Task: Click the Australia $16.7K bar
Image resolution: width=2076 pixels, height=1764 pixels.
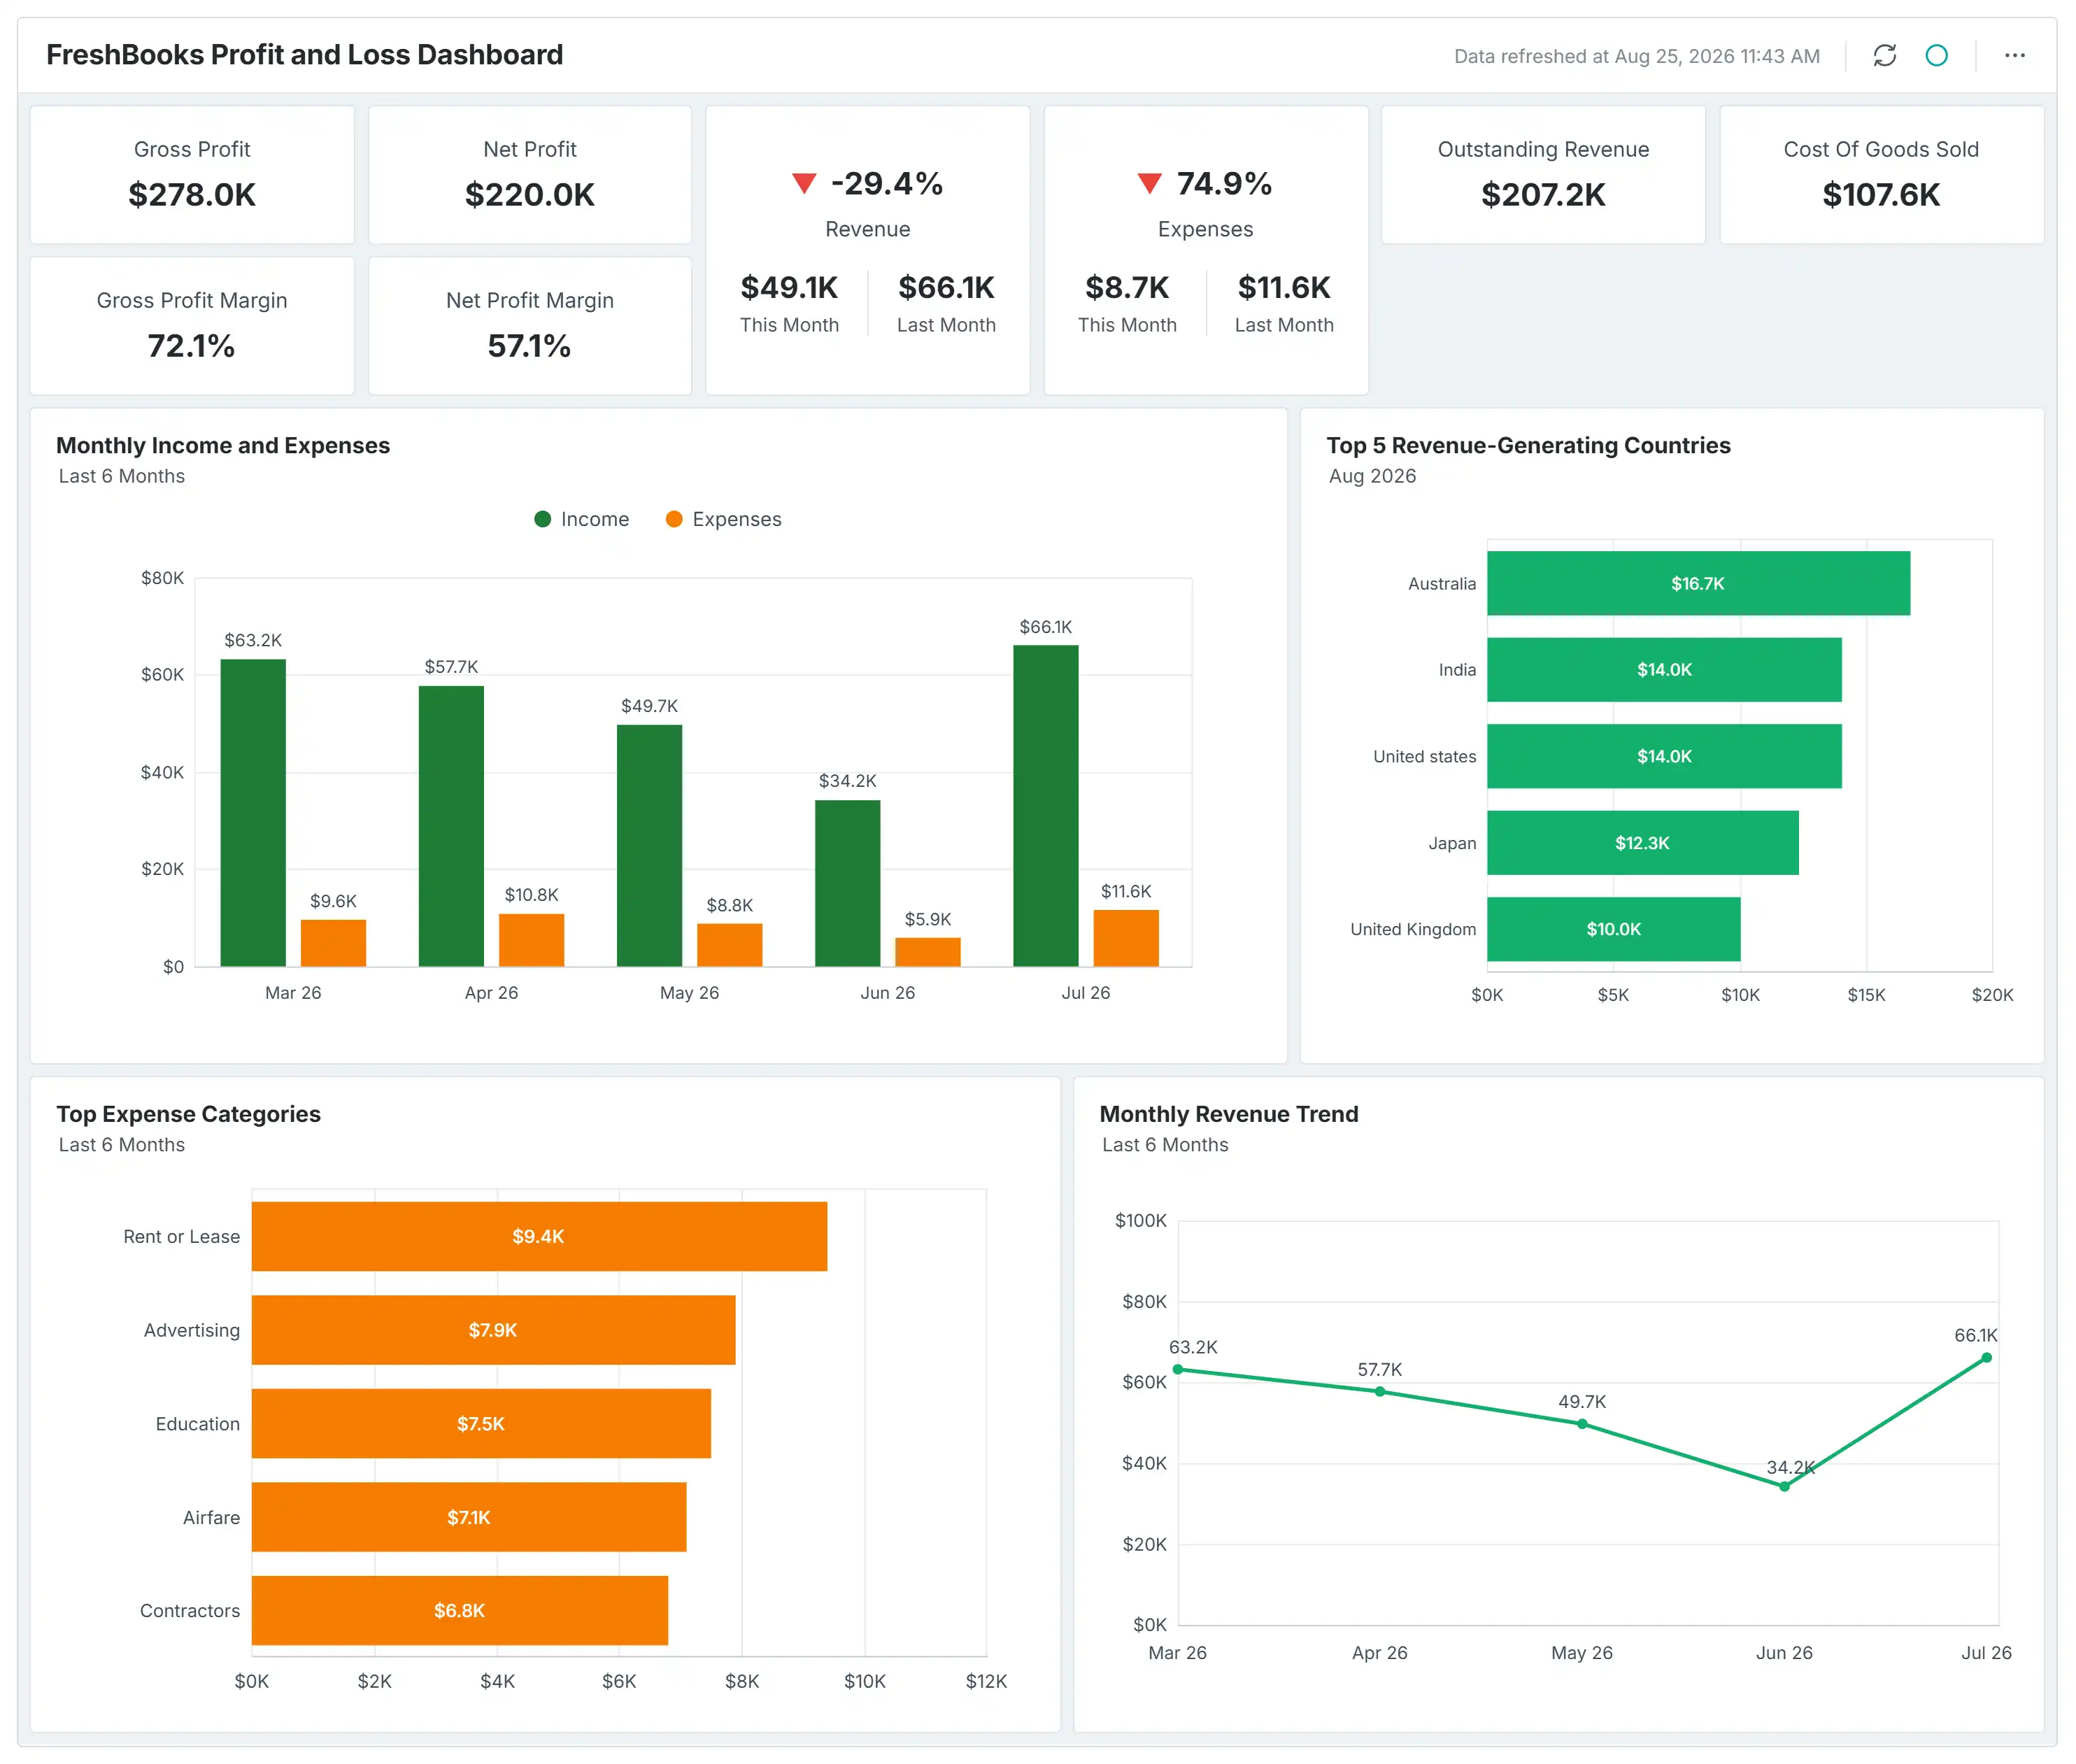Action: (x=1698, y=583)
